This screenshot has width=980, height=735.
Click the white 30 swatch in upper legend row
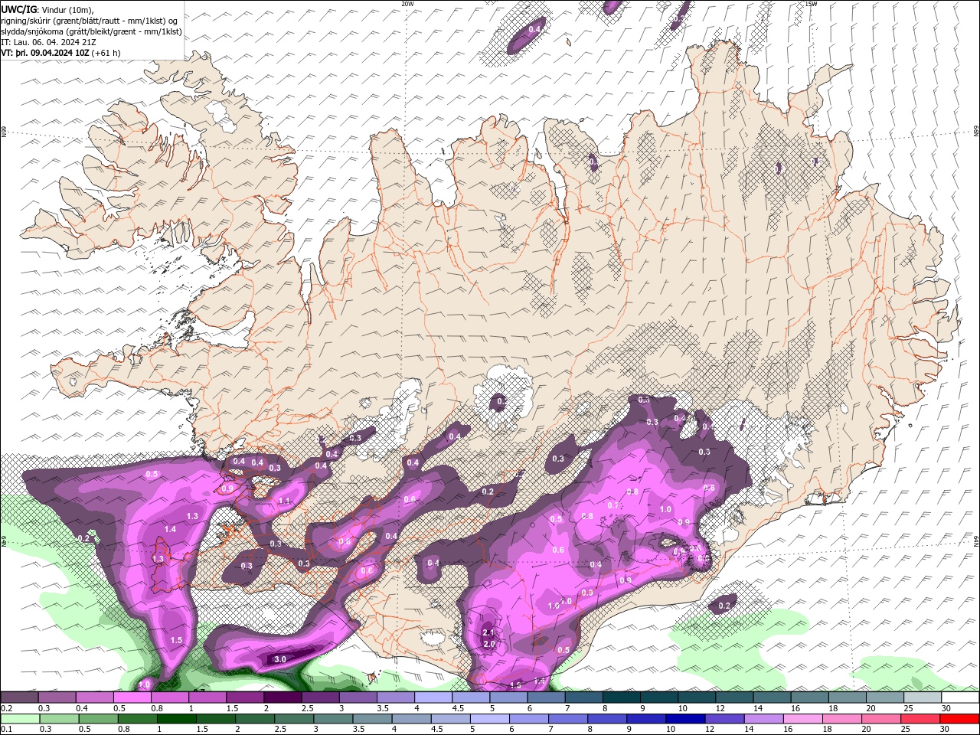(x=960, y=697)
